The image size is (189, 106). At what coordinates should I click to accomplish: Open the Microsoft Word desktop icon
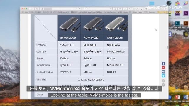point(186,97)
